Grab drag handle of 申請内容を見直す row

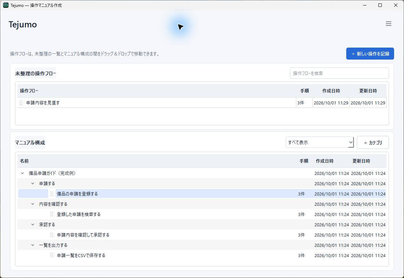coord(21,103)
